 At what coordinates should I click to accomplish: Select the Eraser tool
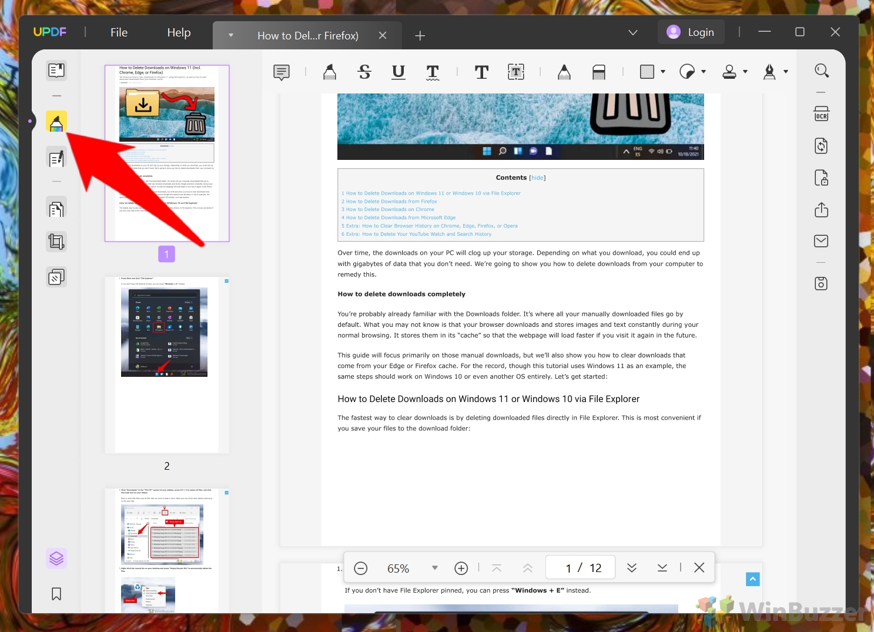(x=599, y=72)
